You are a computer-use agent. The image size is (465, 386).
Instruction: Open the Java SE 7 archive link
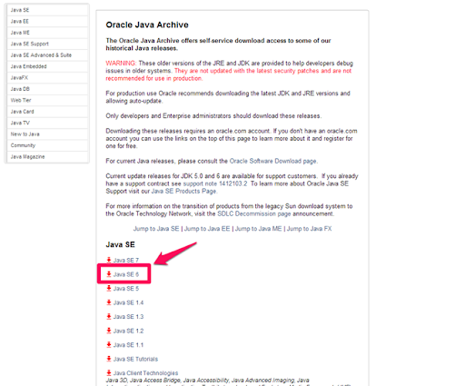point(126,261)
